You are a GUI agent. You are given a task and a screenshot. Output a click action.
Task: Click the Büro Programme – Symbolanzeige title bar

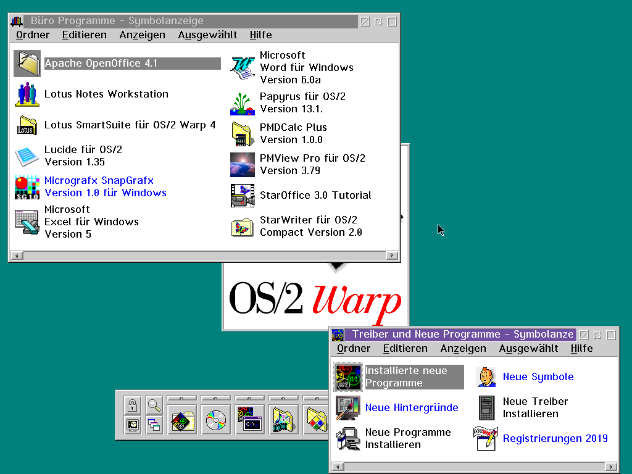(x=191, y=21)
